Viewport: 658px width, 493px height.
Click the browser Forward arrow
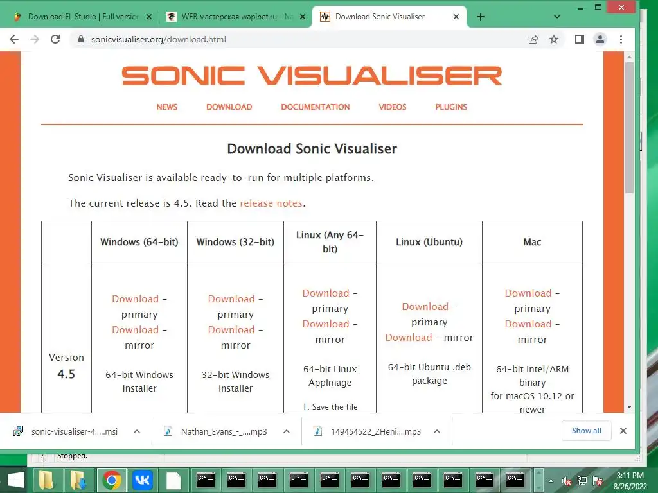(x=35, y=39)
